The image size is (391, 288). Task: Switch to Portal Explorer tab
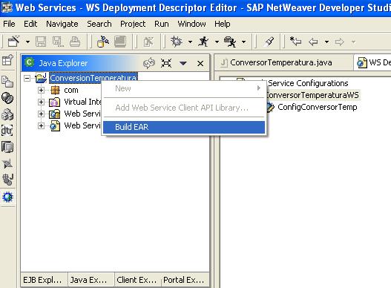[x=184, y=280]
